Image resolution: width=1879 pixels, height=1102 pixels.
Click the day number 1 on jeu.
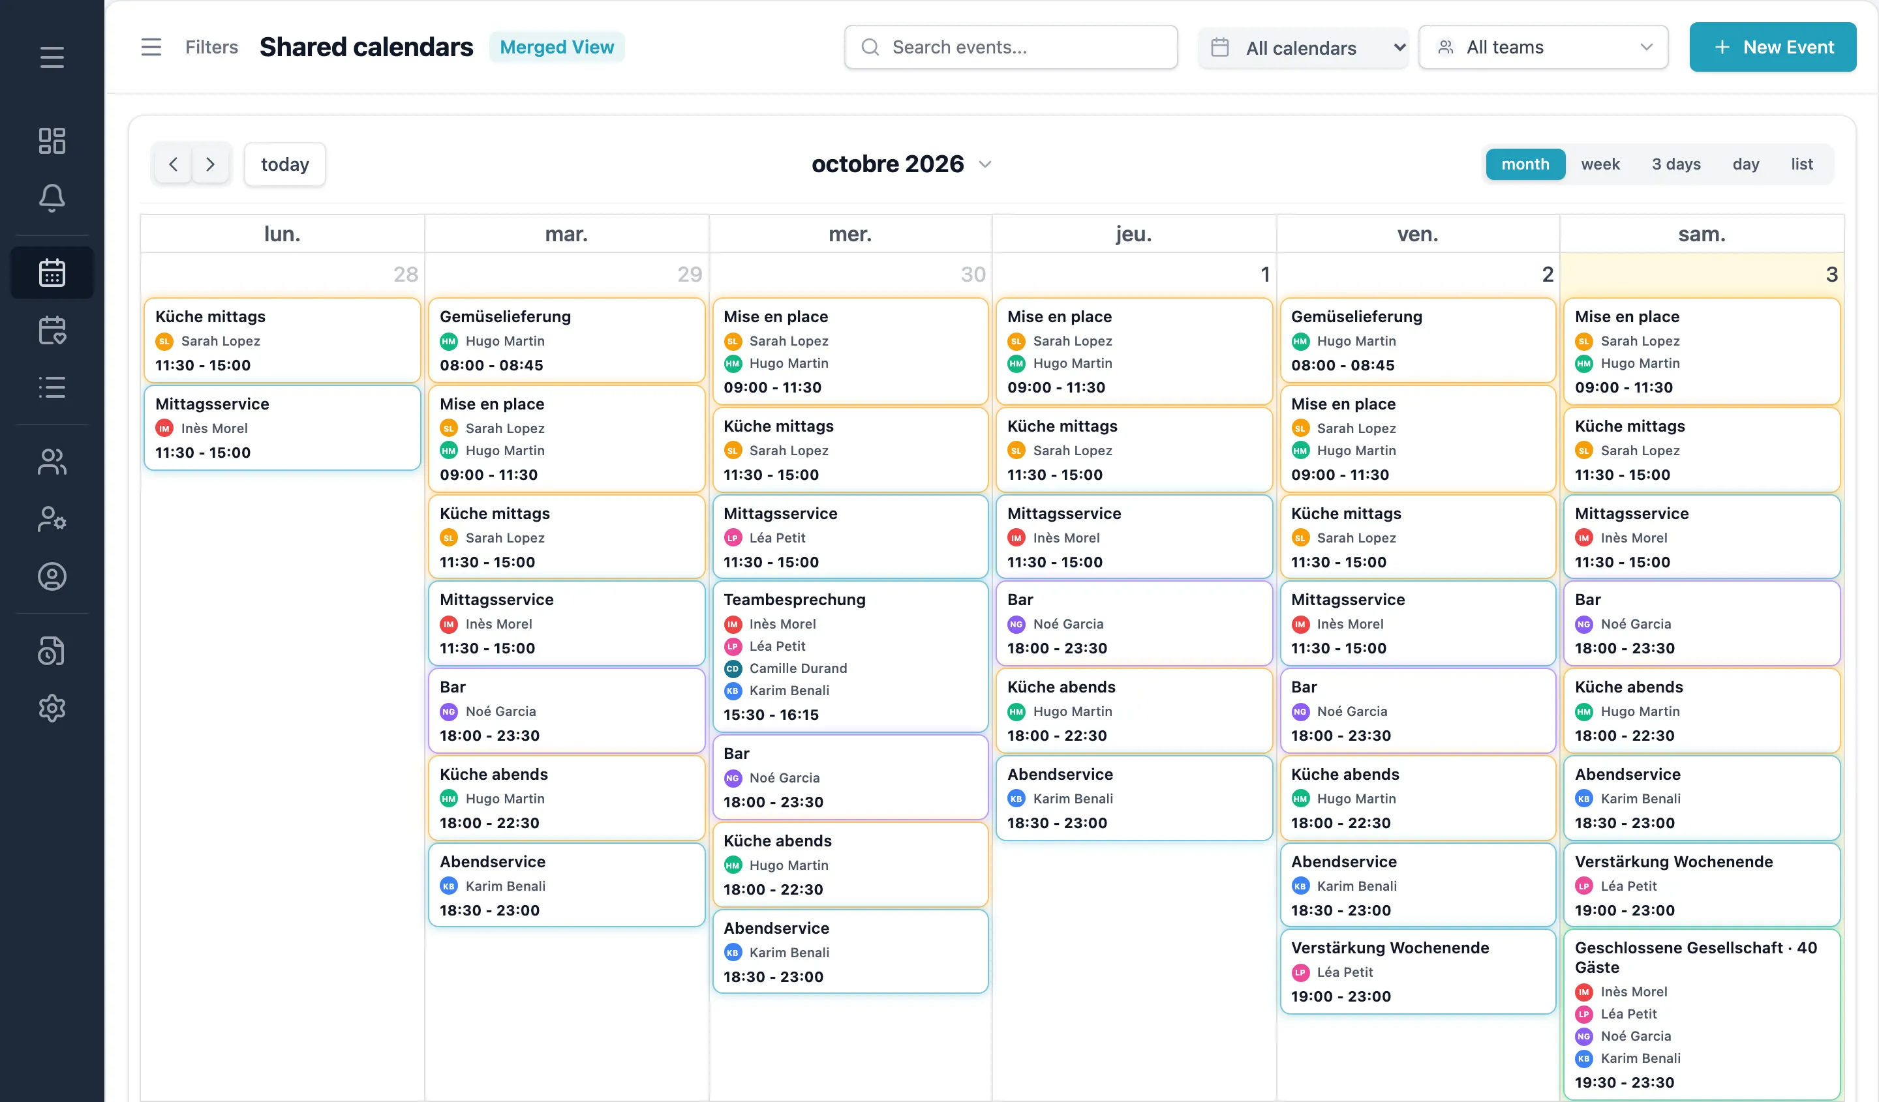pos(1264,275)
